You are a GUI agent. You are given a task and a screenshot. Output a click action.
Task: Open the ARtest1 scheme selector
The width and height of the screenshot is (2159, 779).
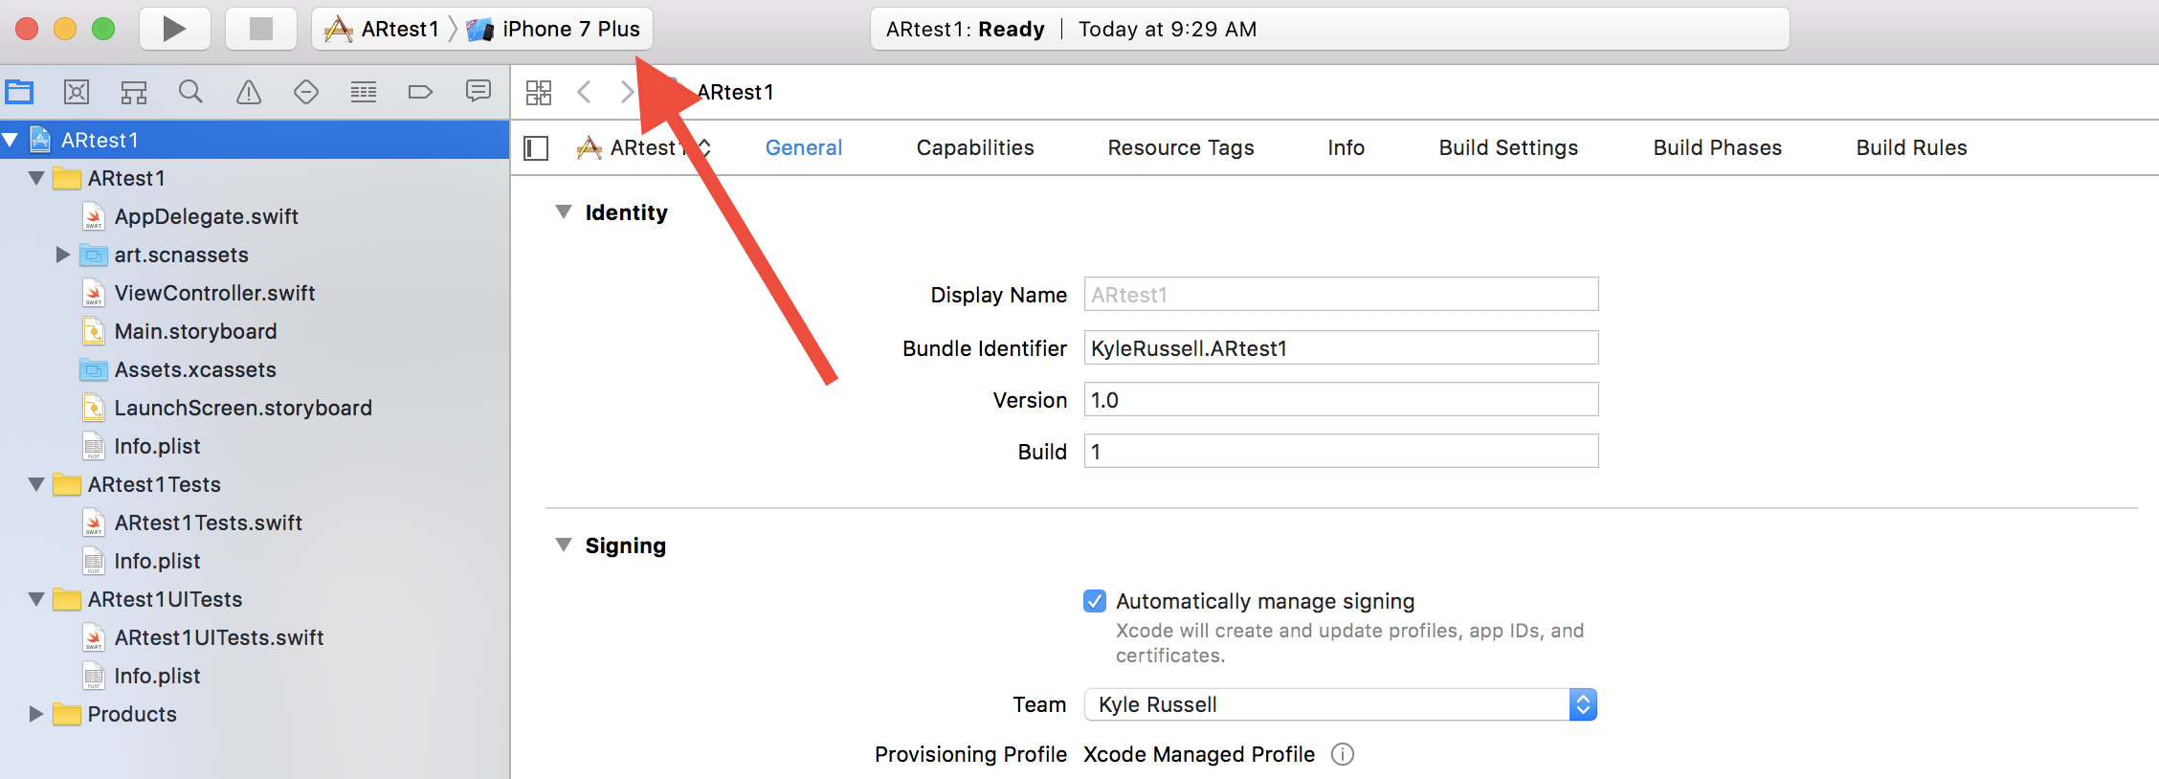click(383, 29)
